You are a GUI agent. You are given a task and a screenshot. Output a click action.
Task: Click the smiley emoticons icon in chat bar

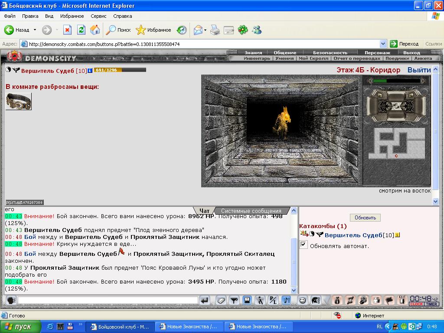click(x=302, y=300)
